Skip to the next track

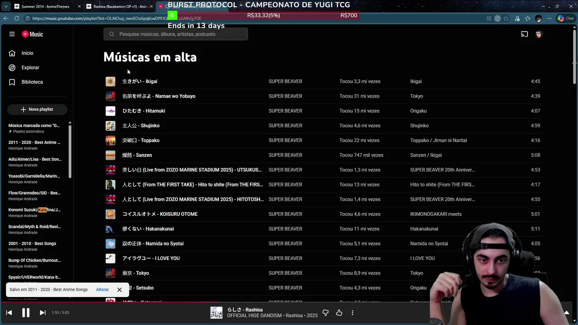(42, 312)
